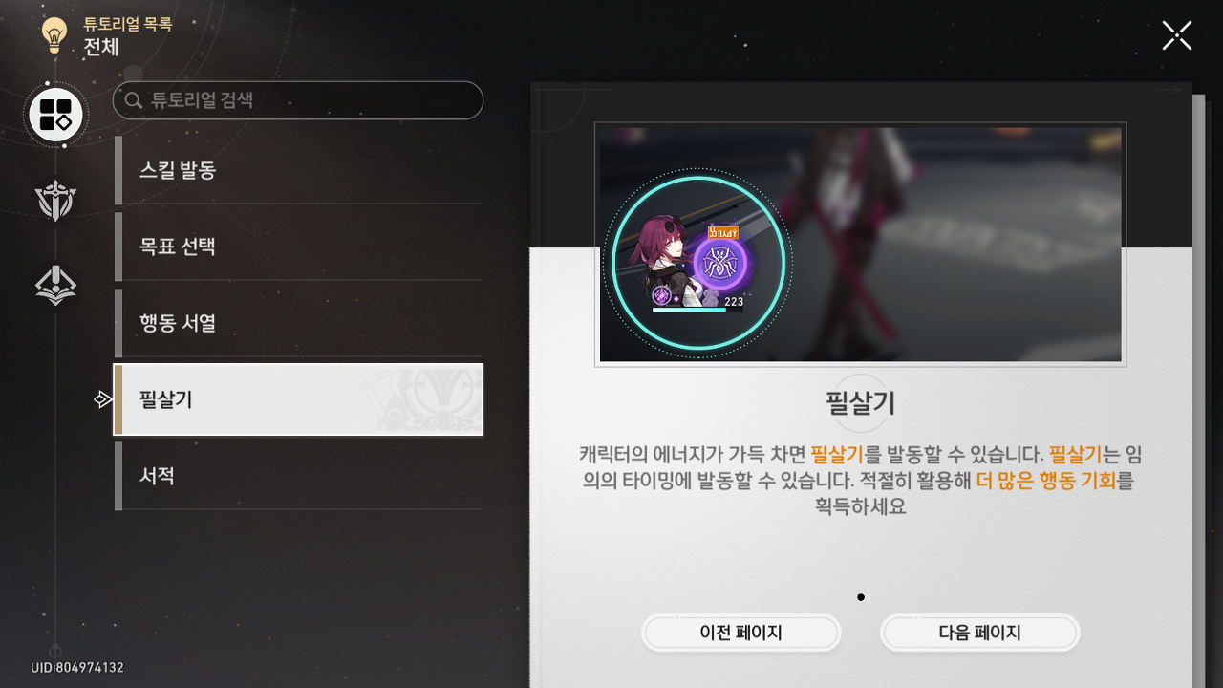This screenshot has height=688, width=1223.
Task: Click the page indicator dot
Action: click(x=861, y=597)
